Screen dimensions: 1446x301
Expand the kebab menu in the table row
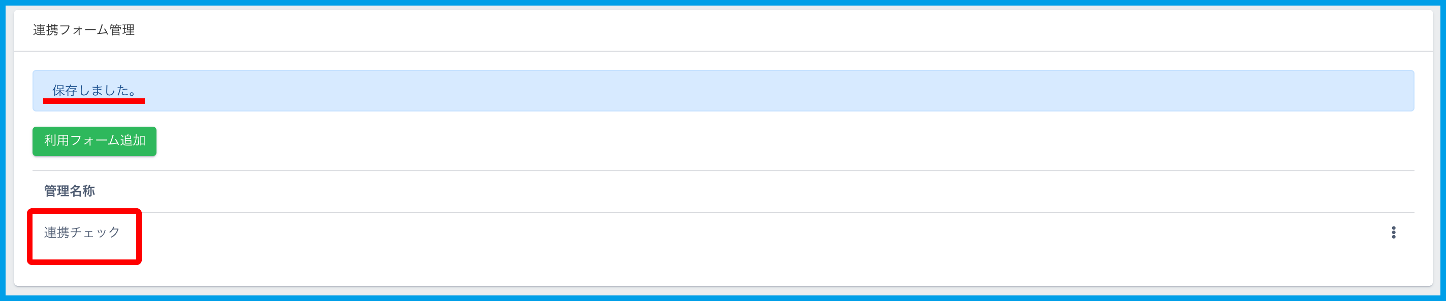coord(1393,232)
